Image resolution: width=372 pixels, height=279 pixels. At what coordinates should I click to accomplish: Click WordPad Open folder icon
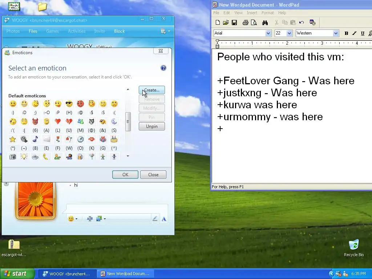click(226, 23)
